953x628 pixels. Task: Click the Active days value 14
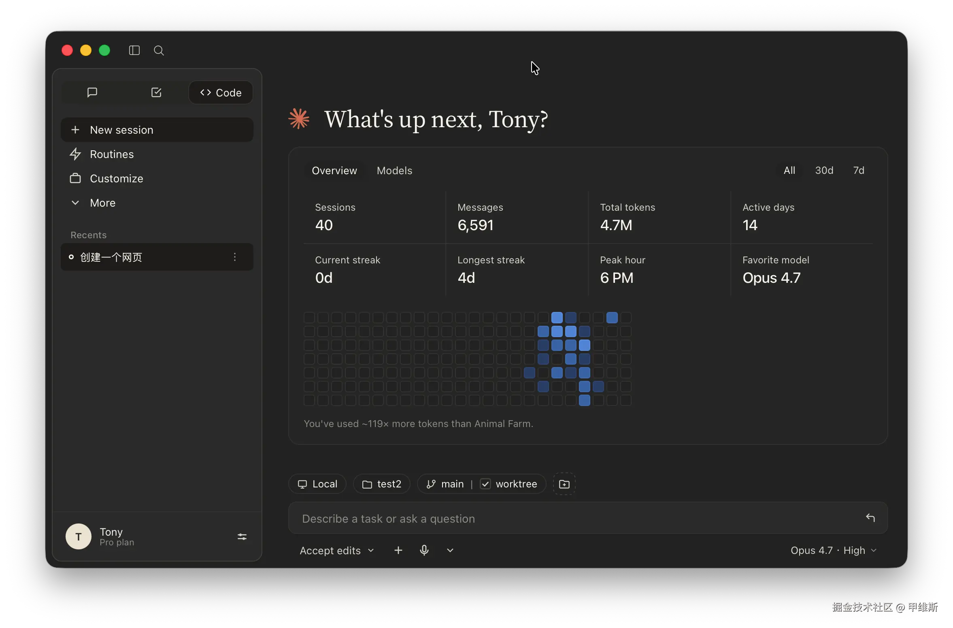click(750, 225)
